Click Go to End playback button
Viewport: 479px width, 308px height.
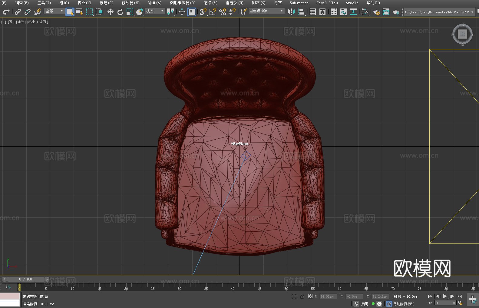point(460,296)
